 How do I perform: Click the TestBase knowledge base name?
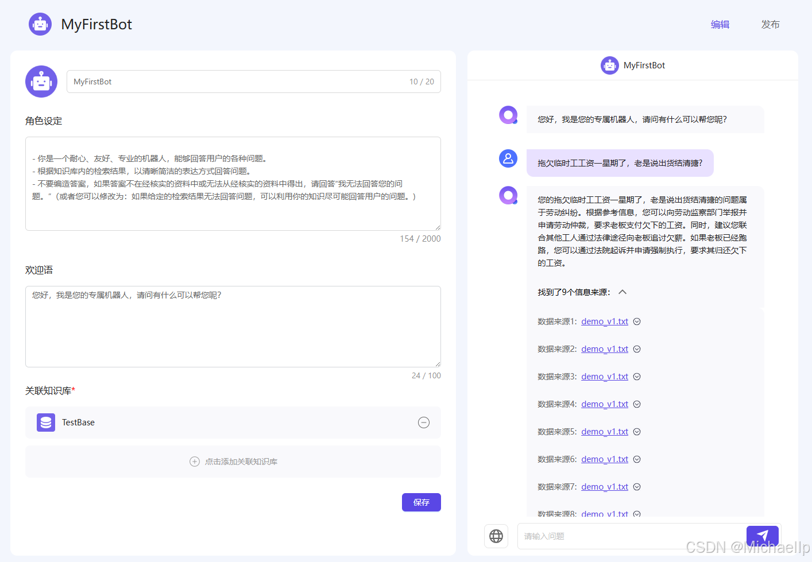coord(78,423)
